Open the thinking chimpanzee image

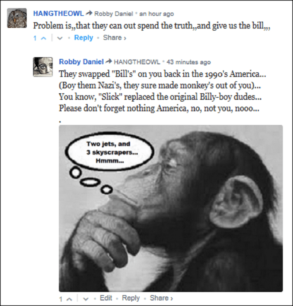[x=171, y=208]
